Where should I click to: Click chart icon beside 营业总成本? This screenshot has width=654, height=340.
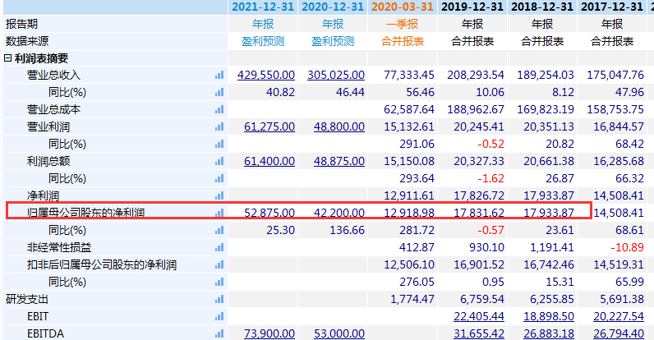point(219,109)
